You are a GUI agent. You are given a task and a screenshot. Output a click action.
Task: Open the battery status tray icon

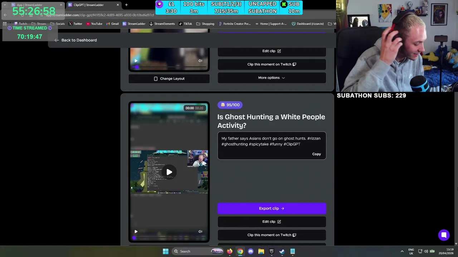[x=432, y=251]
